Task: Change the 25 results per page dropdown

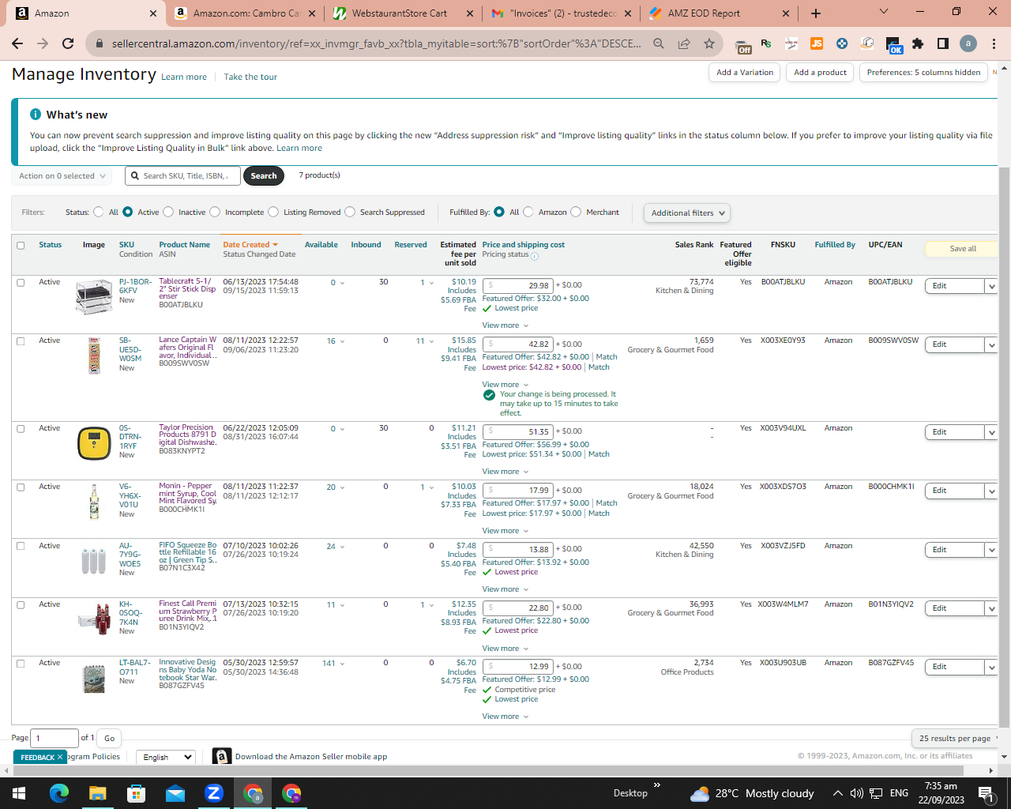Action: click(x=956, y=738)
